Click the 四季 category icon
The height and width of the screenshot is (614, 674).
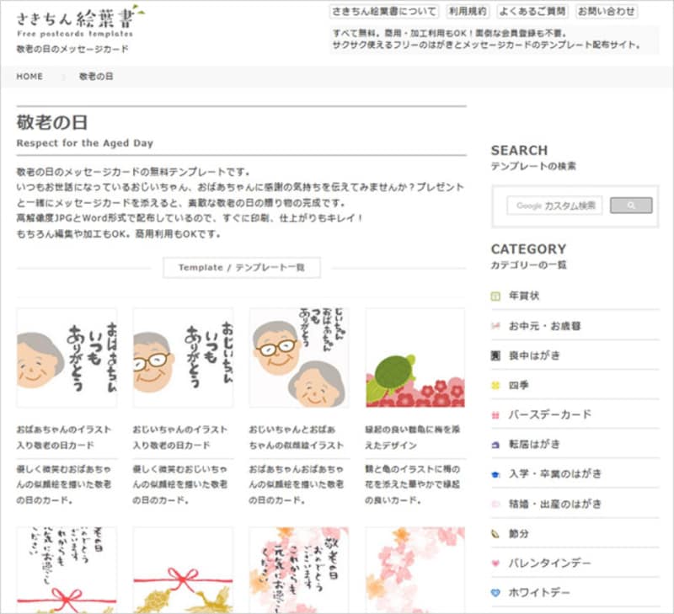tap(495, 386)
